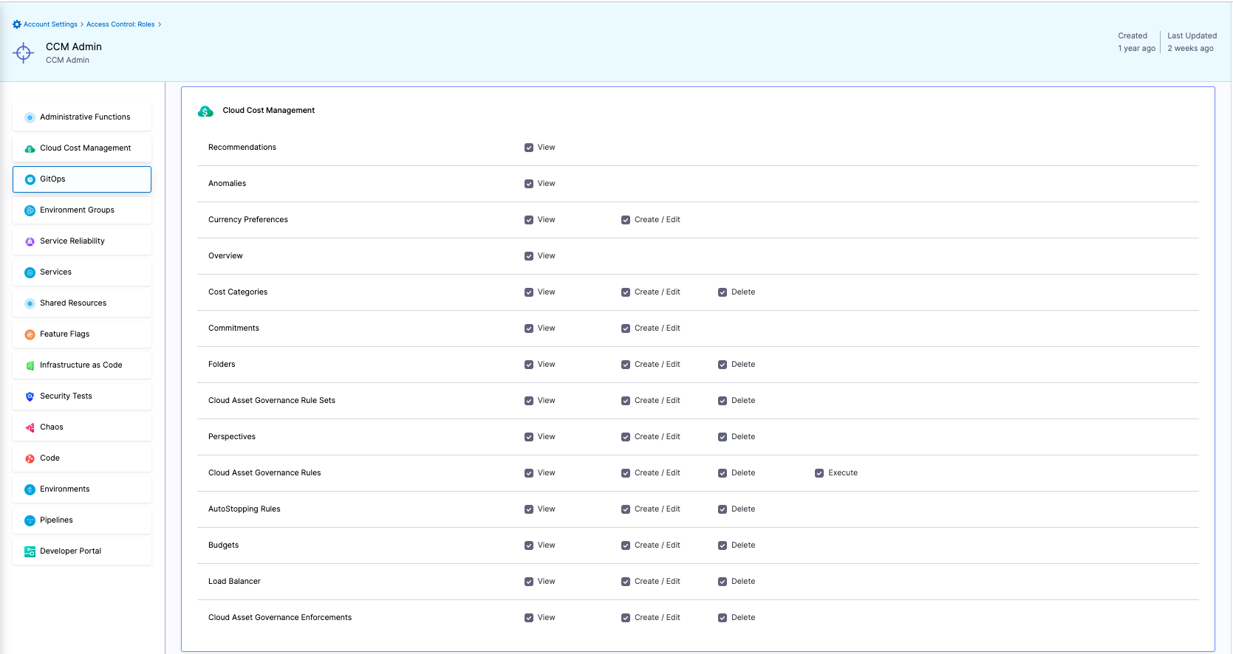1233x654 pixels.
Task: Click the Feature Flags icon in sidebar
Action: coord(30,334)
